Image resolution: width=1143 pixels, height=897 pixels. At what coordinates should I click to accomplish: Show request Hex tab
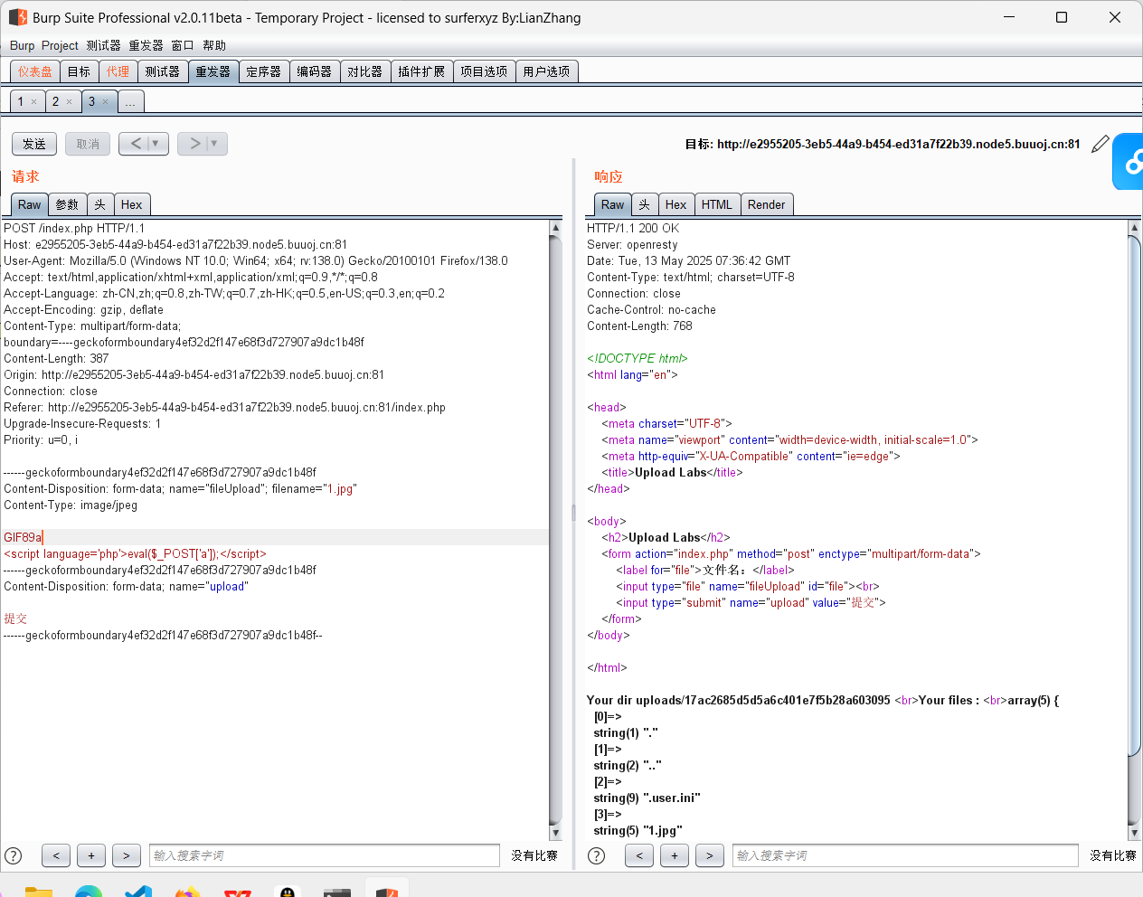click(x=132, y=204)
